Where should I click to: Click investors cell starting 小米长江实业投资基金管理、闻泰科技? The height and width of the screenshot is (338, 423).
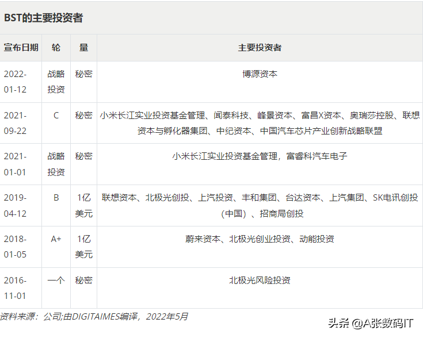coord(260,123)
